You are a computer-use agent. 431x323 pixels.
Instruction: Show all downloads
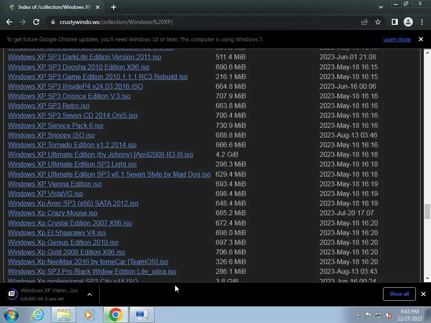click(x=399, y=294)
